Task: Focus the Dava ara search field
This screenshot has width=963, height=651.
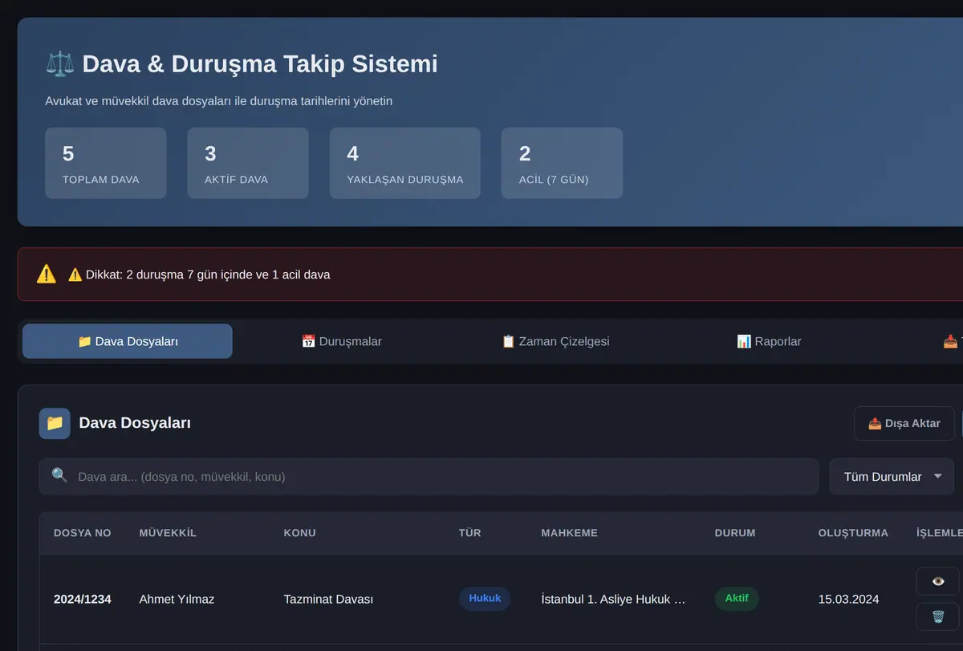Action: [x=429, y=477]
